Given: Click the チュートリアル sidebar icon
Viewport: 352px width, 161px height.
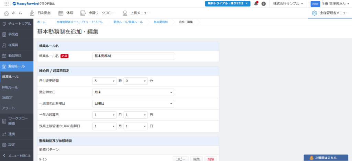Looking at the screenshot, I should coord(4,24).
